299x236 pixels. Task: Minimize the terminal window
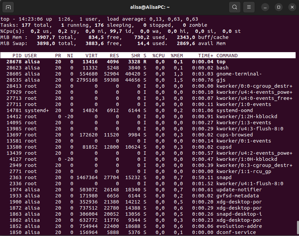pos(265,7)
